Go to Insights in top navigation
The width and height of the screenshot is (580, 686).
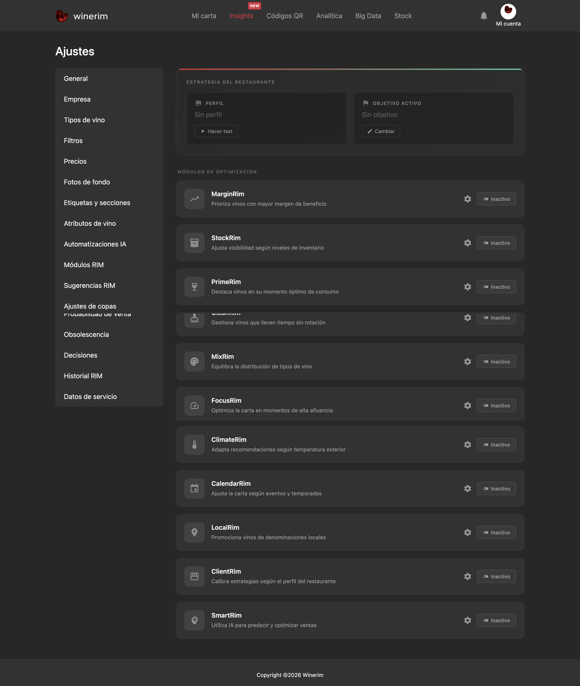coord(241,16)
